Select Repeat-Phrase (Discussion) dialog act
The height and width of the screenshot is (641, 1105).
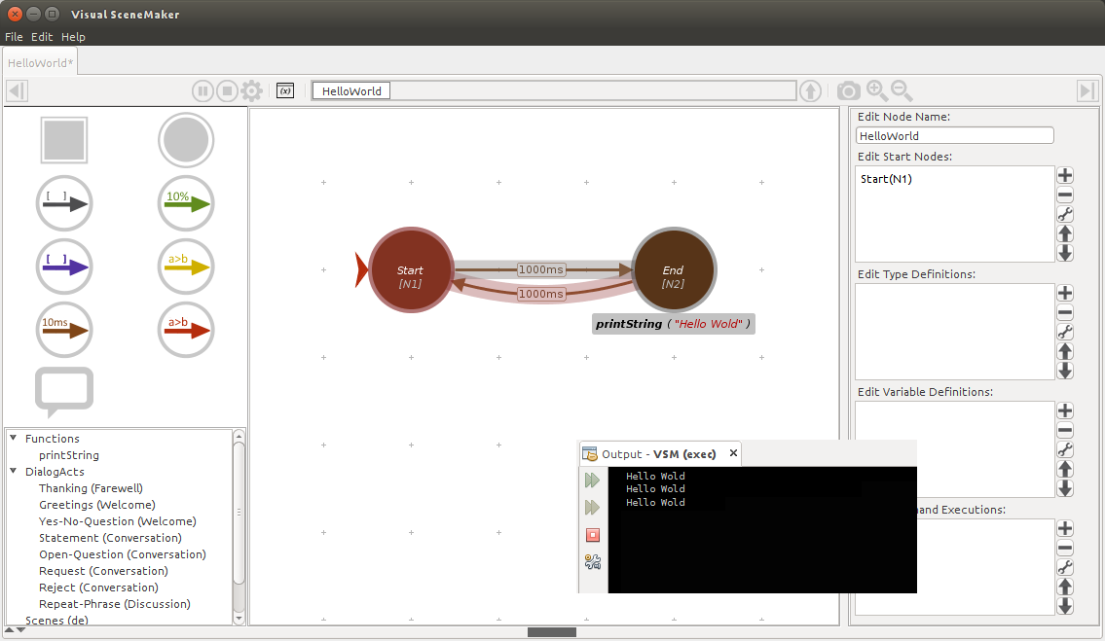[115, 604]
